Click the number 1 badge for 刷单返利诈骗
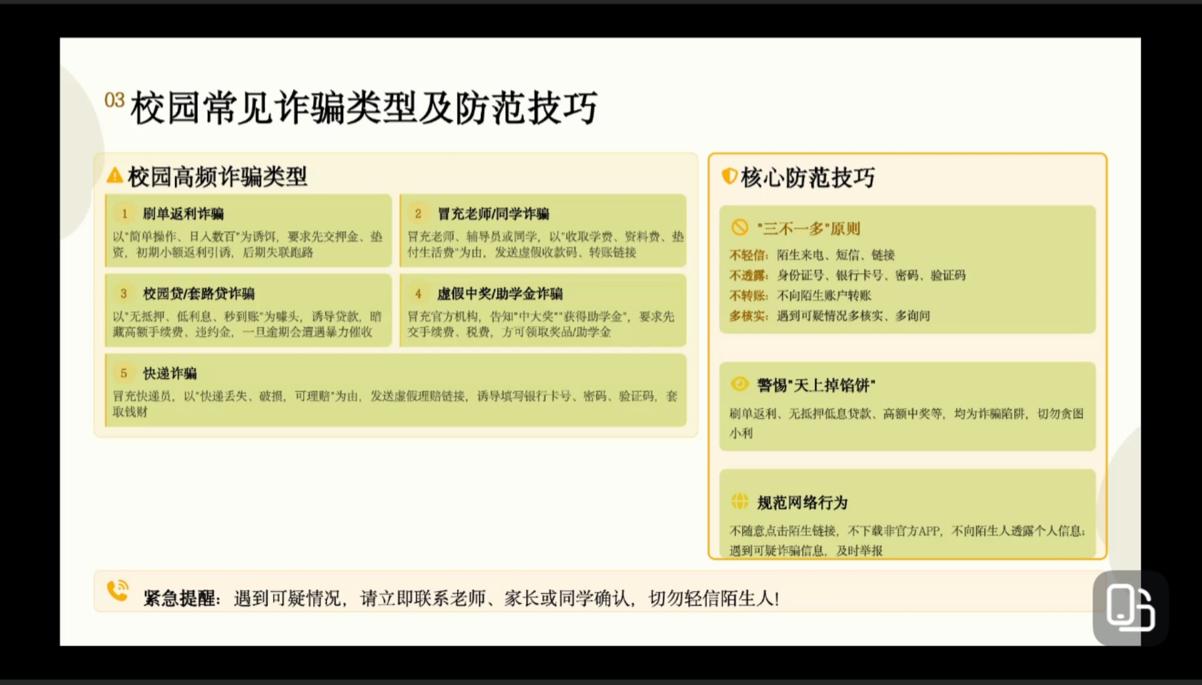The image size is (1202, 685). 124,214
